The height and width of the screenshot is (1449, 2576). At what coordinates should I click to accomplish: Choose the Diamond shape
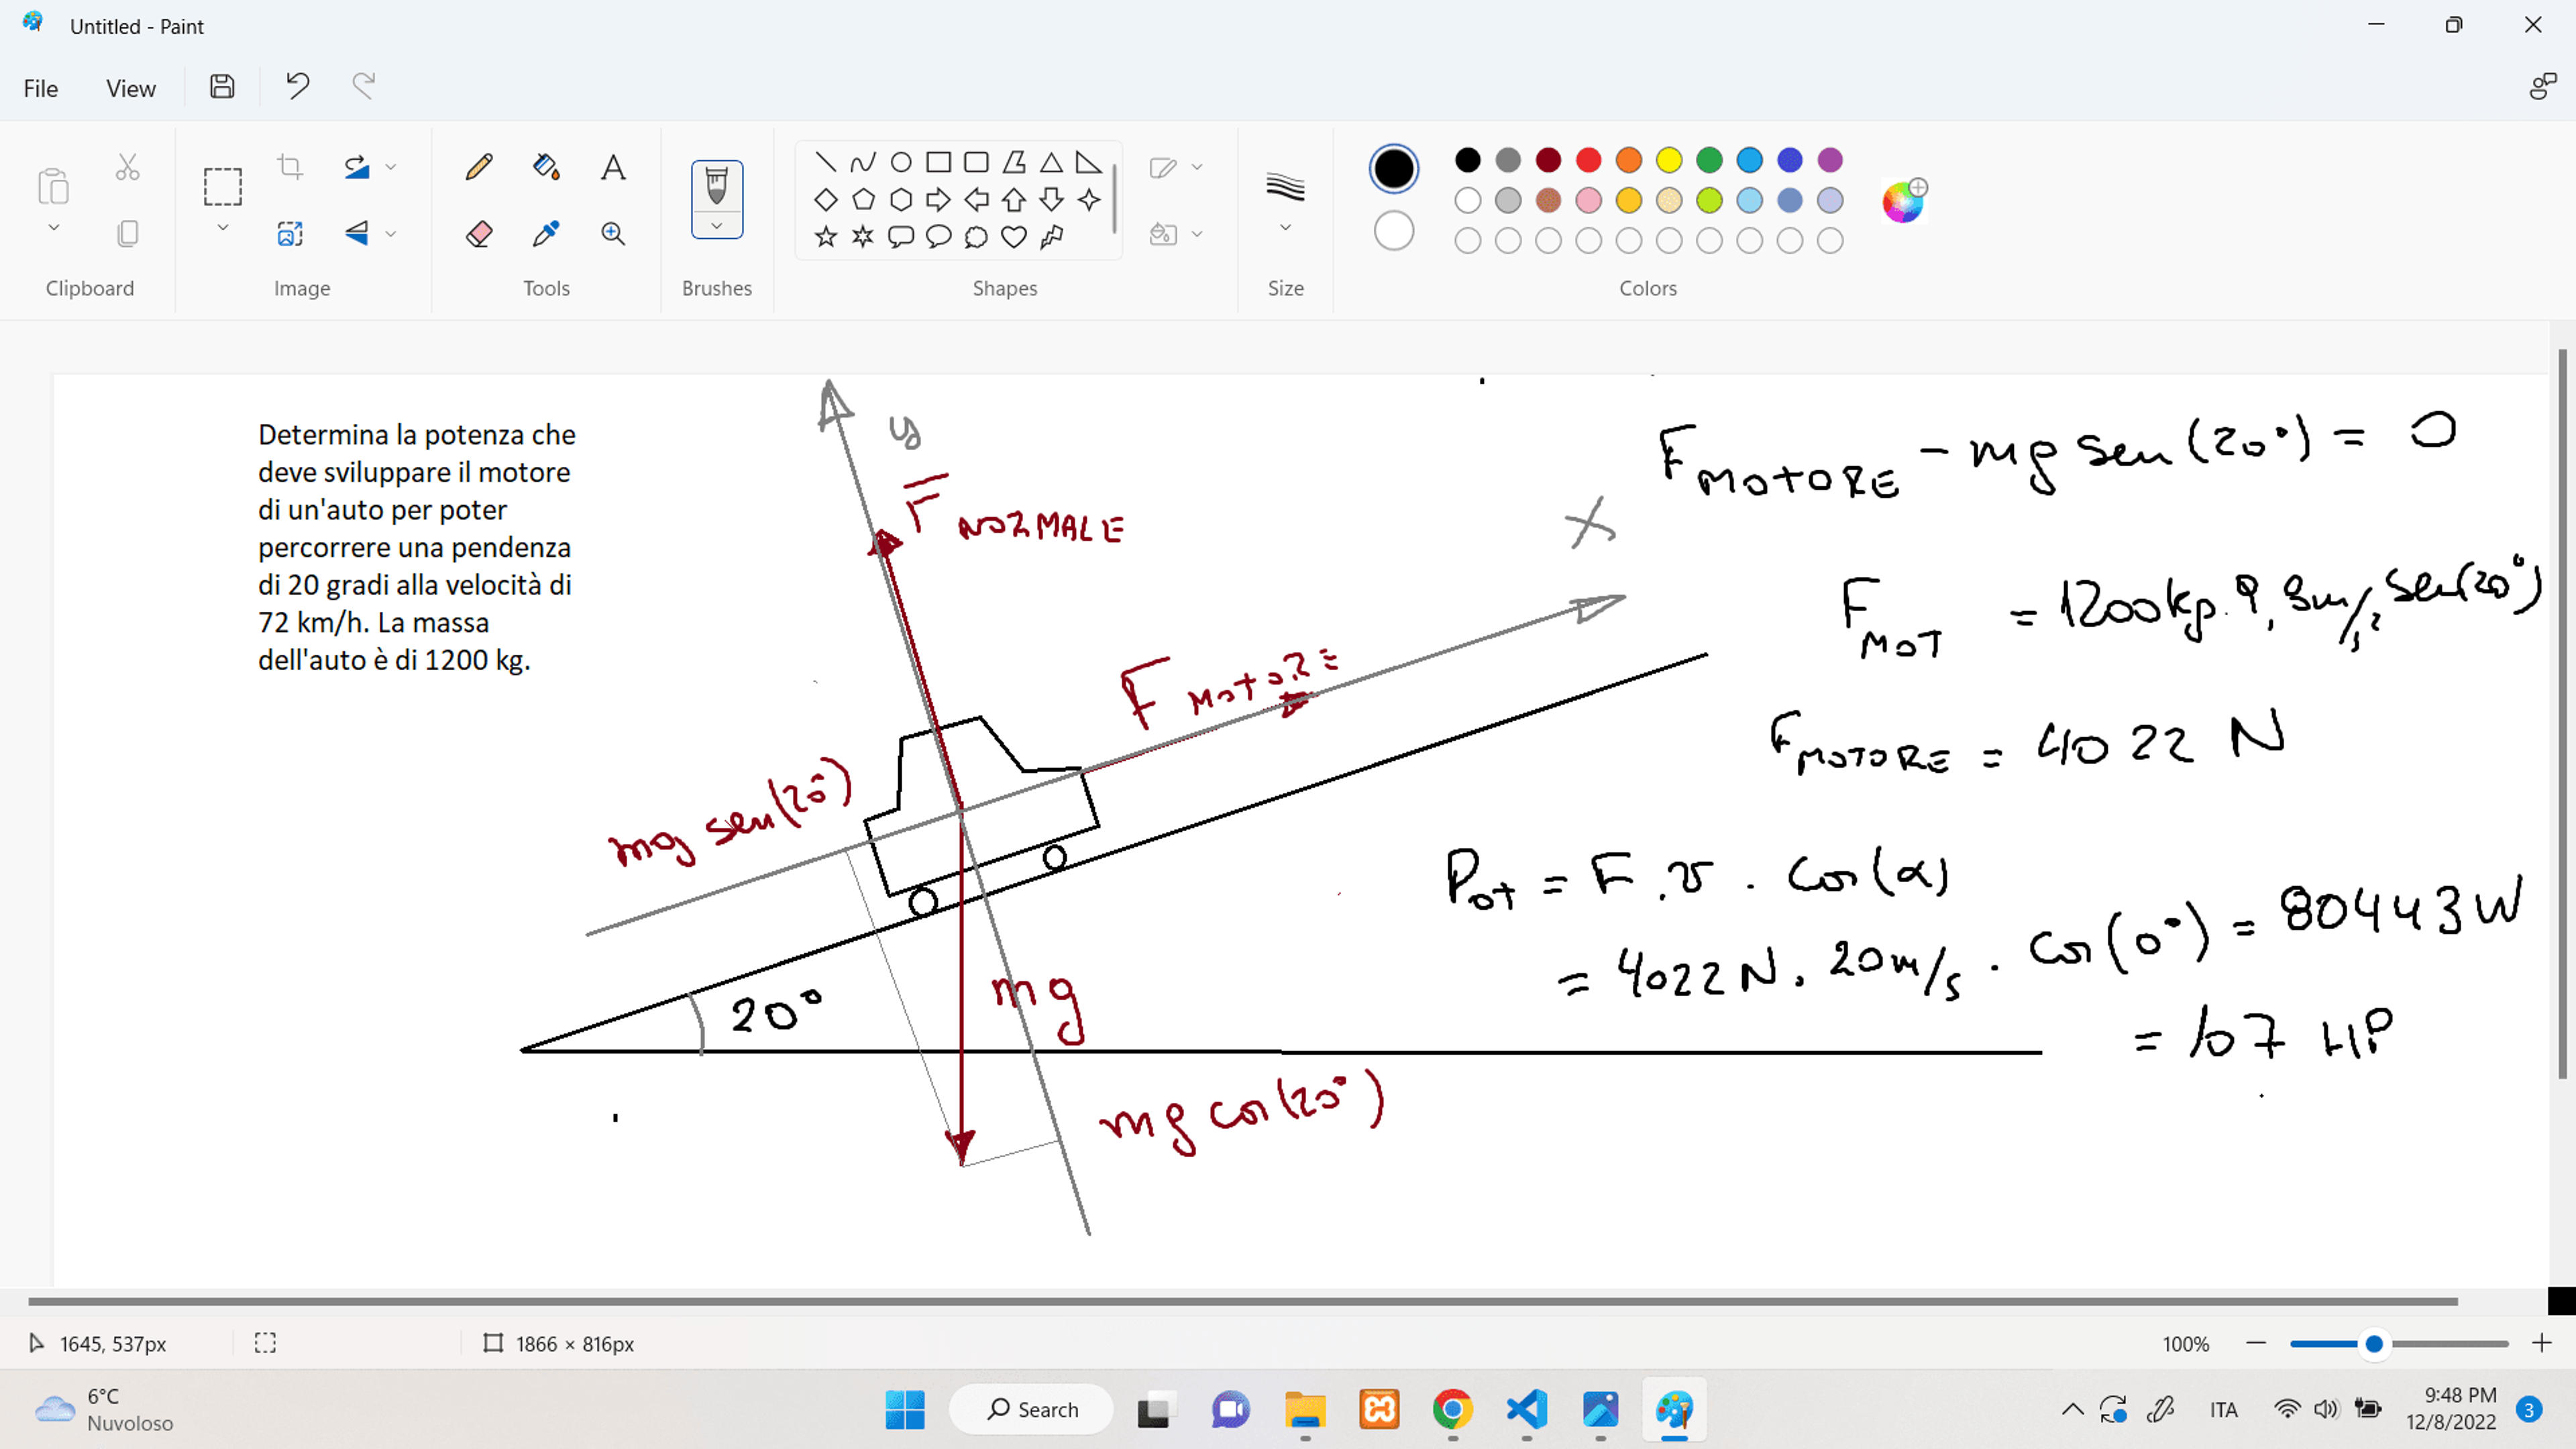coord(825,199)
